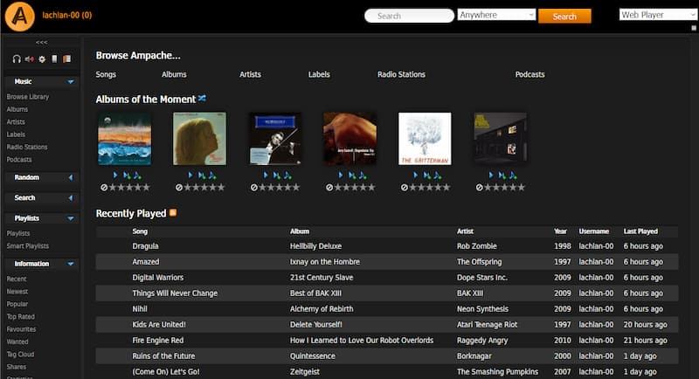
Task: Rate ocean waves album five stars
Action: [x=146, y=188]
